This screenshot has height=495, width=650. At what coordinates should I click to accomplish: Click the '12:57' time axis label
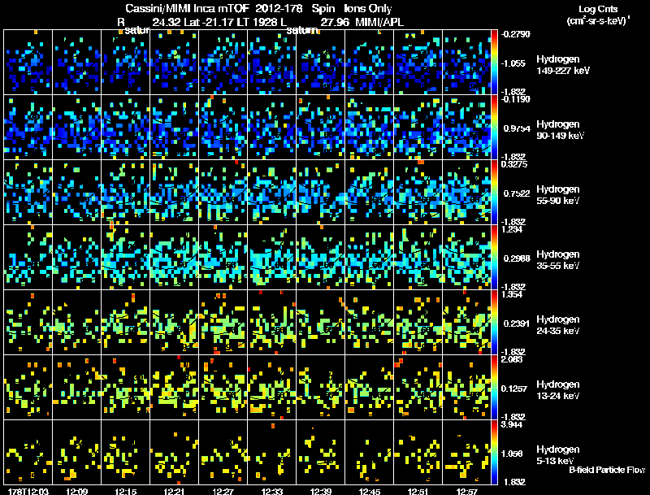466,491
